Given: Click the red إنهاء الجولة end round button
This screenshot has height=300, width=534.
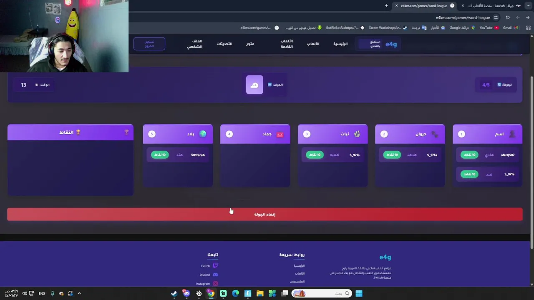Looking at the screenshot, I should click(x=264, y=214).
